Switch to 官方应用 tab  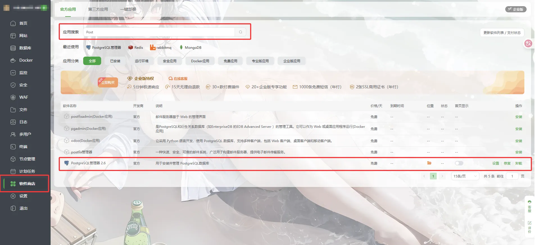pyautogui.click(x=68, y=9)
